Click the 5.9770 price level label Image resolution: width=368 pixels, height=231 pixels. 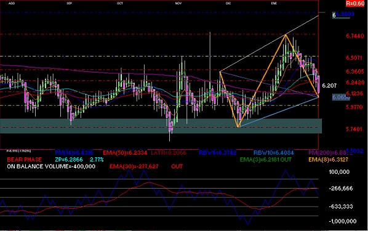click(x=354, y=108)
